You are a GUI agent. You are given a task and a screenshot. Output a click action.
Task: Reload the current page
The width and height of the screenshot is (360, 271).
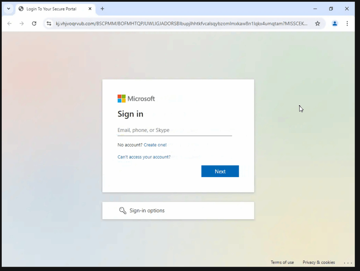point(34,24)
